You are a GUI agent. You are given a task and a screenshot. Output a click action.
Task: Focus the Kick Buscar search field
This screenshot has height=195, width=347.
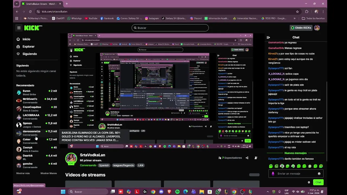click(170, 28)
